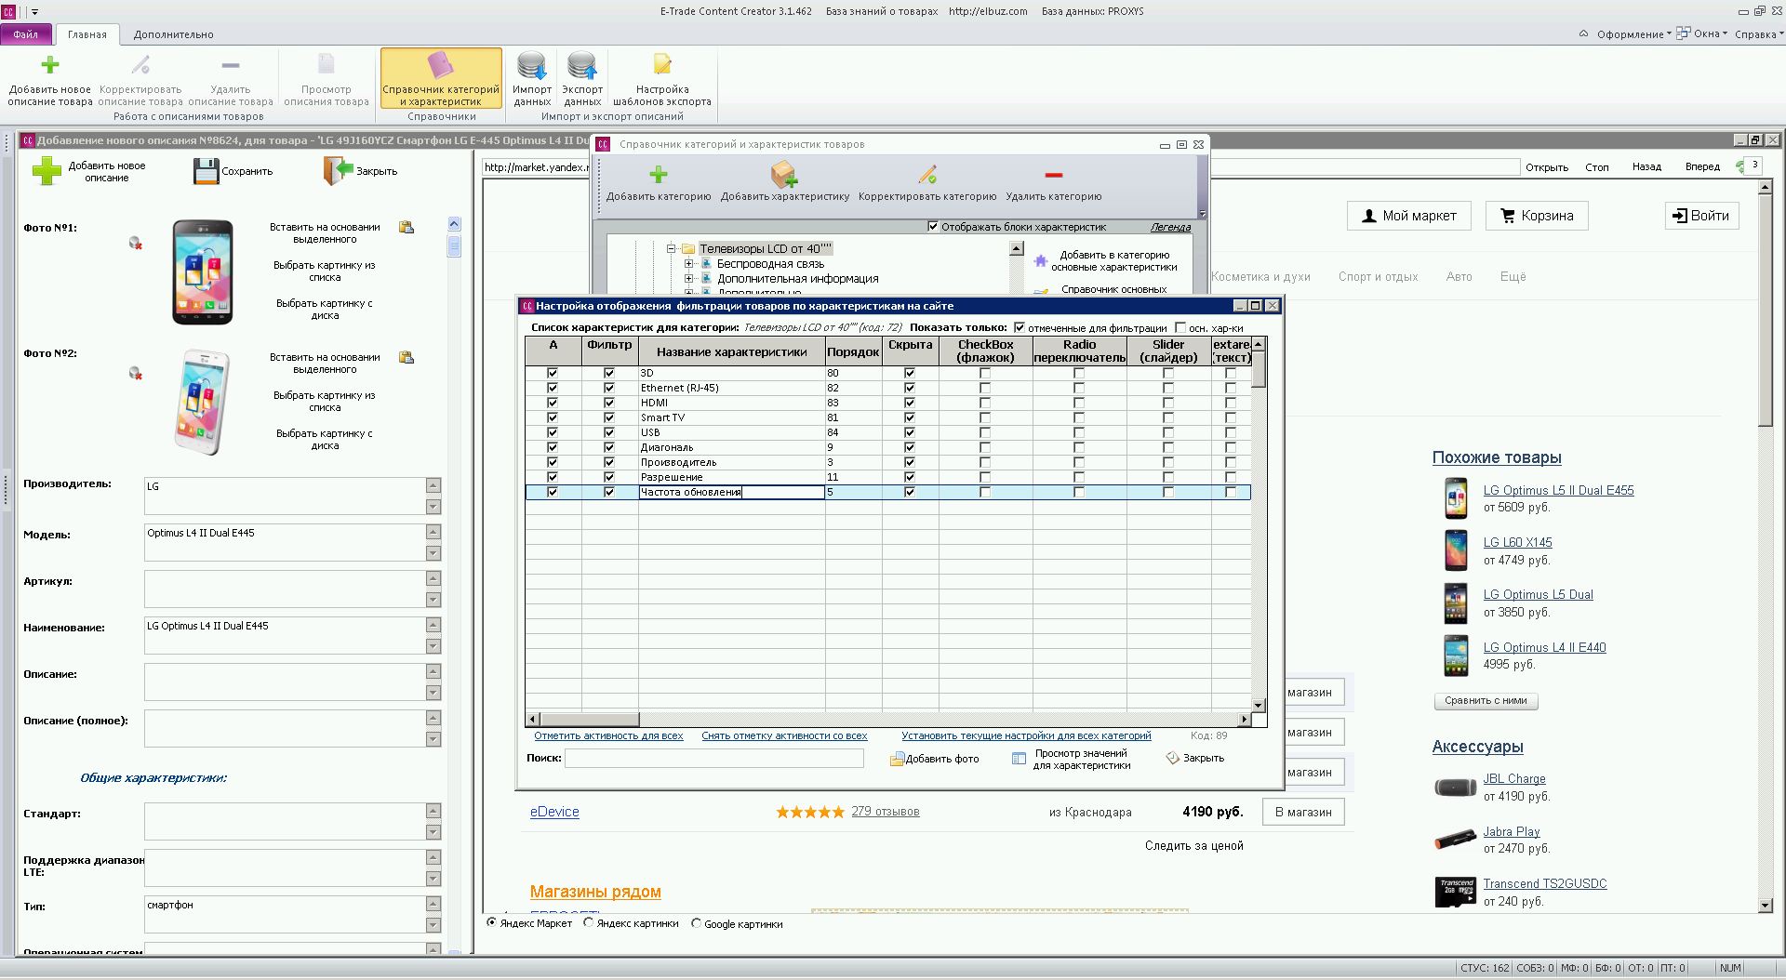The height and width of the screenshot is (980, 1786).
Task: Click 'Добавить новое описание' plus icon in description window
Action: tap(47, 171)
